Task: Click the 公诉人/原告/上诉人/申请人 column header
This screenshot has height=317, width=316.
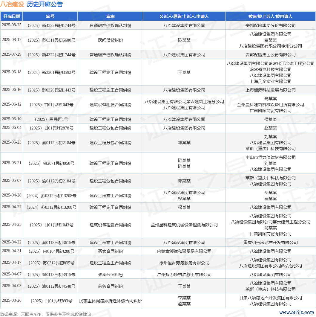Action: coord(184,16)
